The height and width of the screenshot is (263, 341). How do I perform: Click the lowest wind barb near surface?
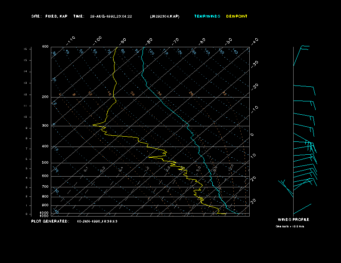click(302, 209)
